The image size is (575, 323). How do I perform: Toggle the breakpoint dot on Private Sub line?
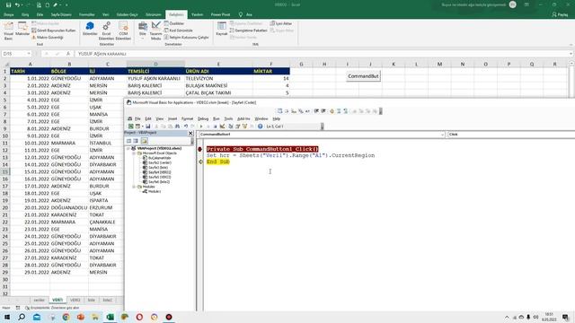(199, 149)
